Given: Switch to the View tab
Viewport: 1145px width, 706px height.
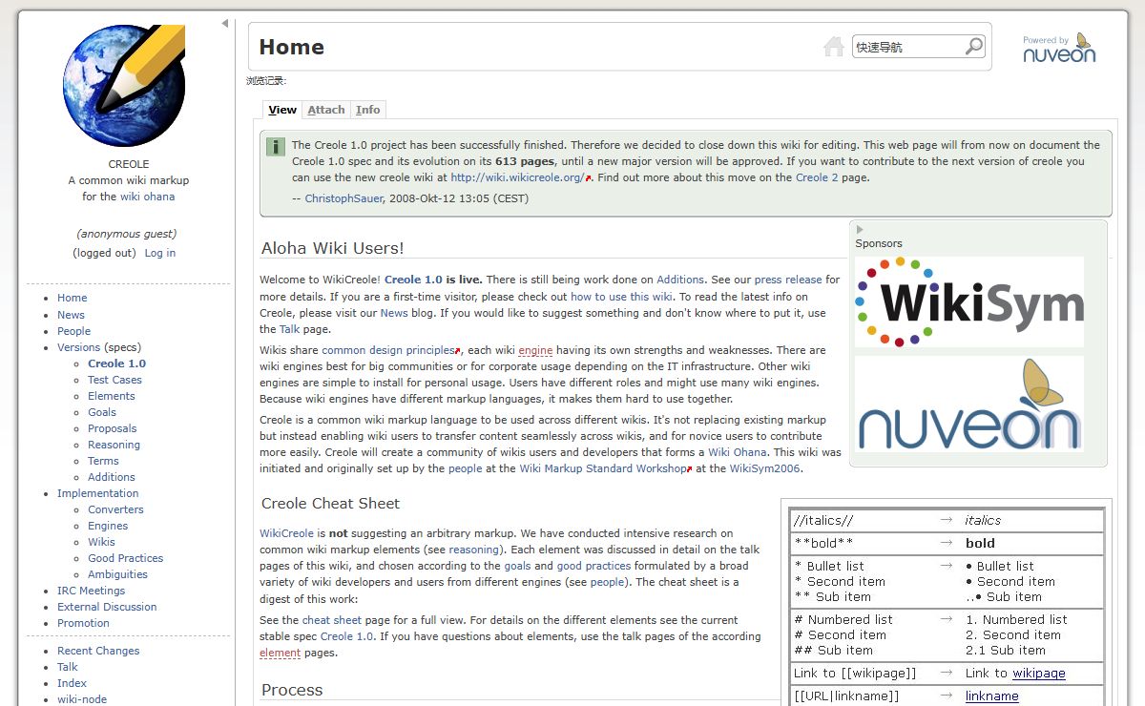Looking at the screenshot, I should tap(282, 110).
